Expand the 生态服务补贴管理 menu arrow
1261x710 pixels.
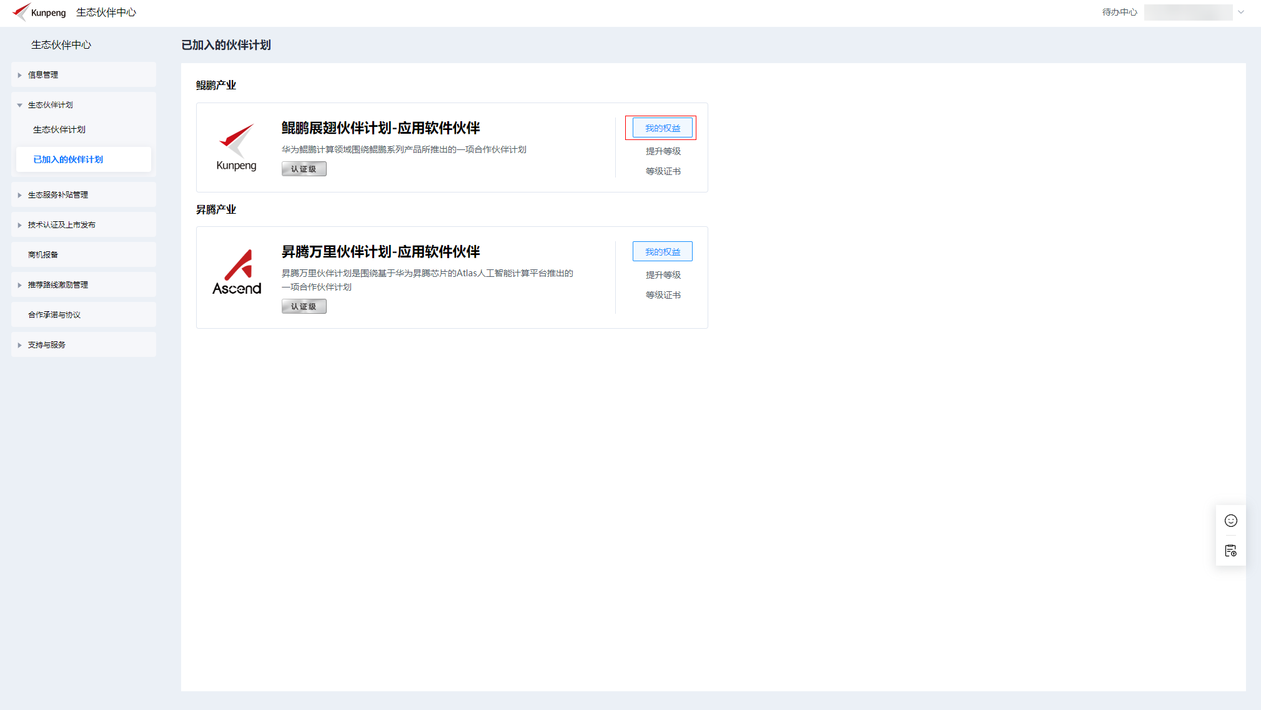tap(20, 195)
